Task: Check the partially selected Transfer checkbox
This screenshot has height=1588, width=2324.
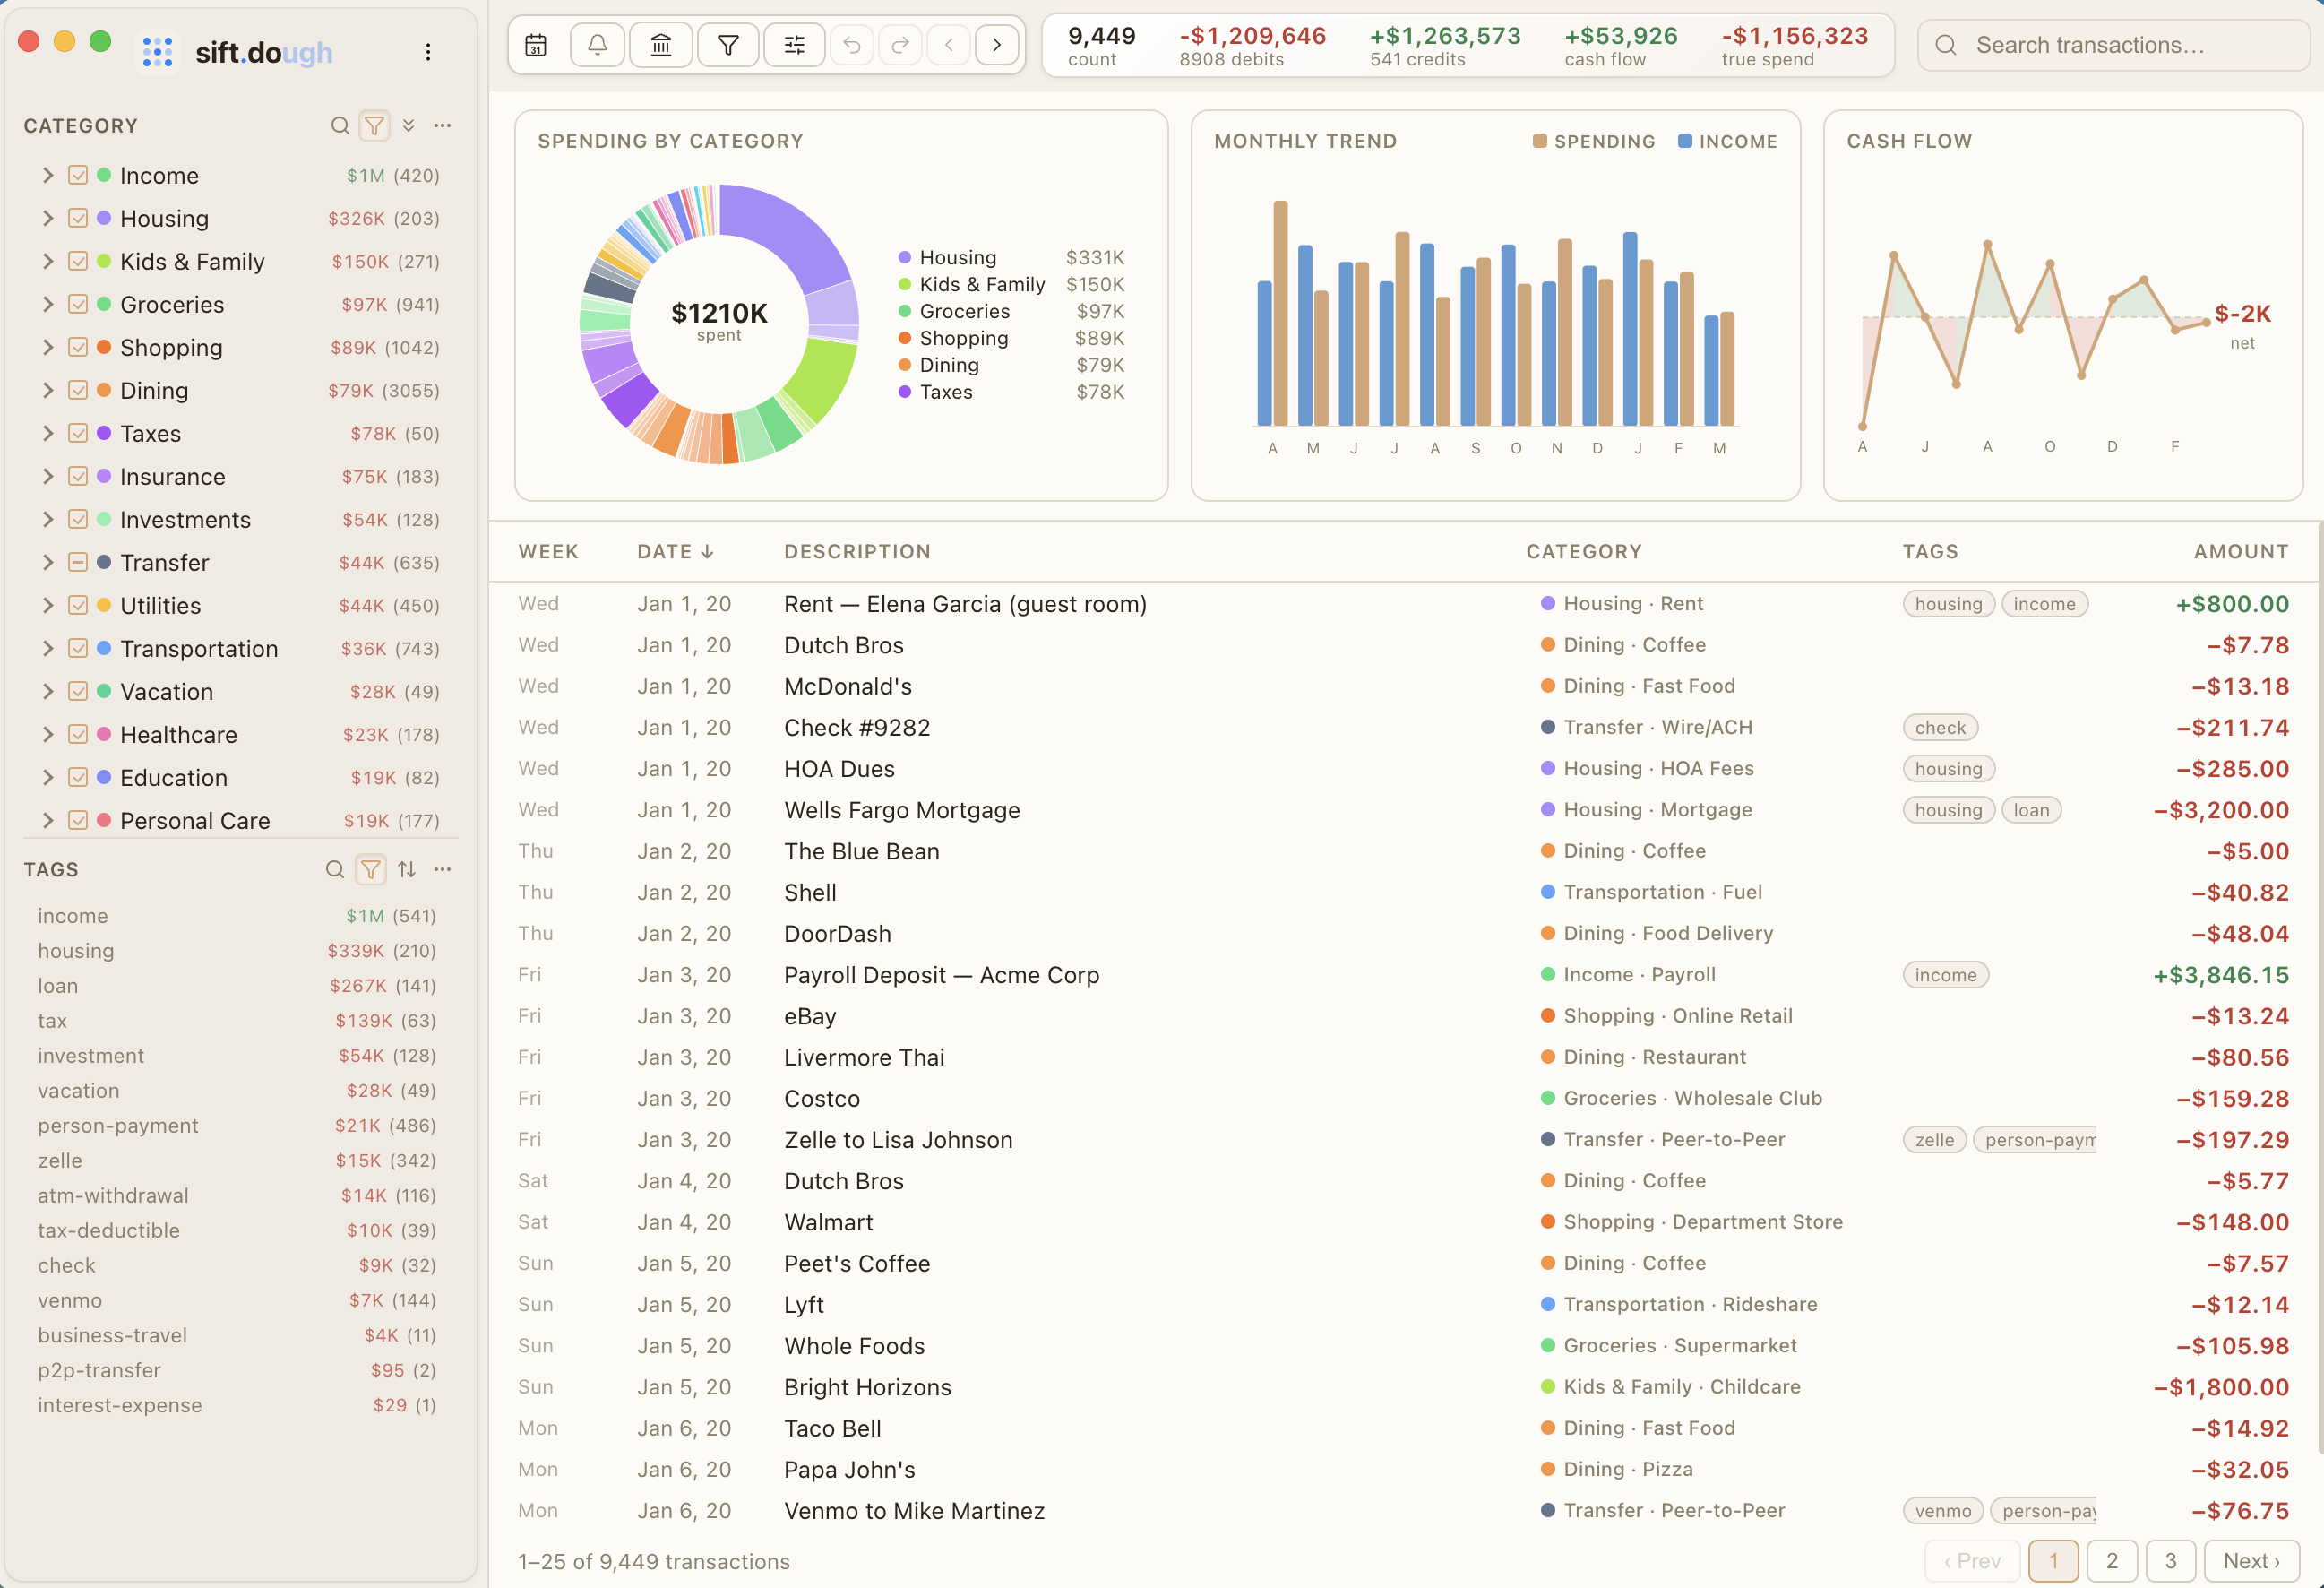Action: point(79,562)
